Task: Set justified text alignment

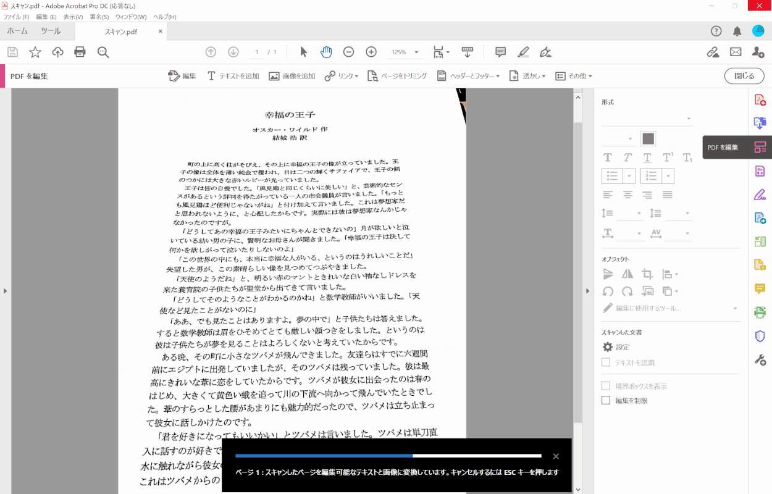Action: pos(667,195)
